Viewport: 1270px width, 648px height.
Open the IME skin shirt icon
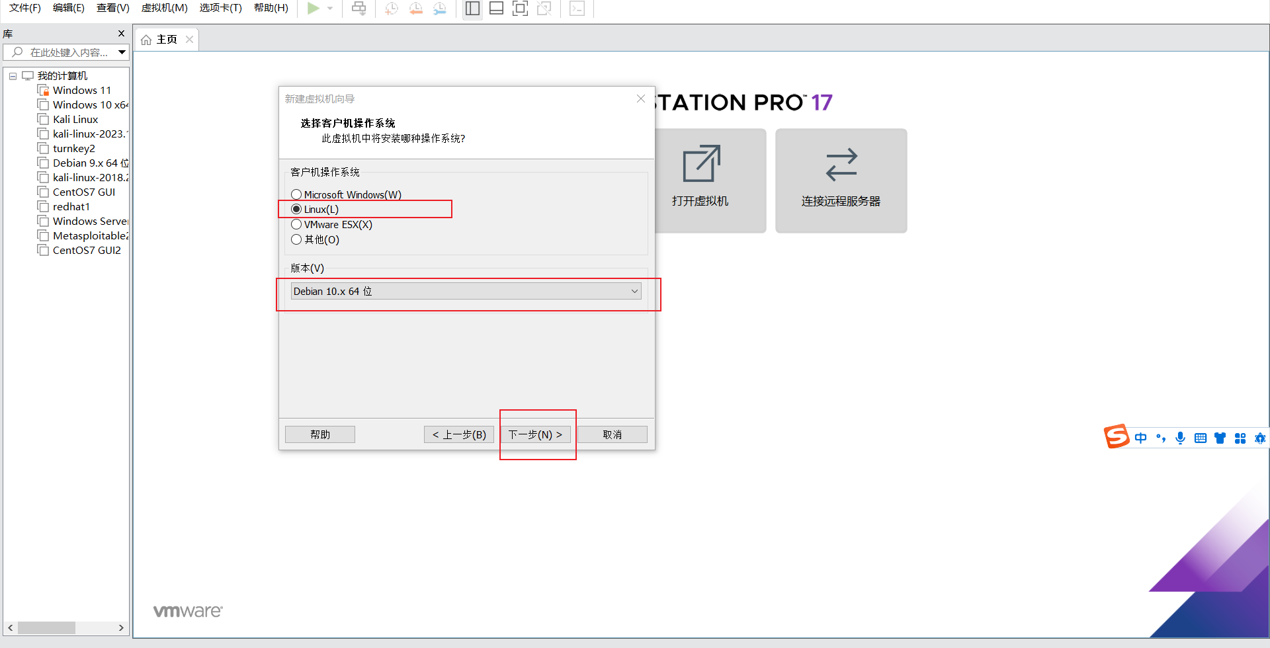1220,438
